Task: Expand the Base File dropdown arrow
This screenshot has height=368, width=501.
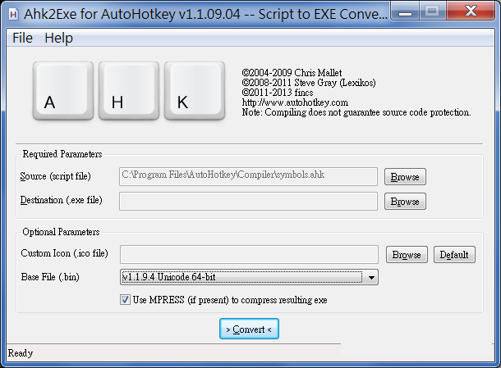Action: pos(372,278)
